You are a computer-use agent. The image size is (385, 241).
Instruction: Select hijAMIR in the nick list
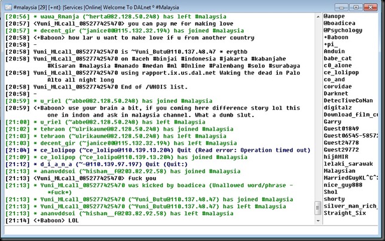coord(336,157)
